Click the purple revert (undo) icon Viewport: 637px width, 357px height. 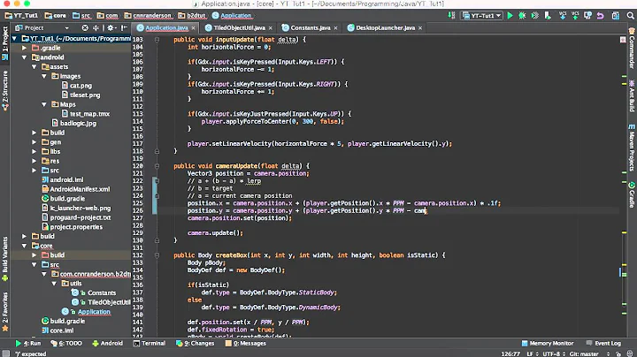[601, 15]
